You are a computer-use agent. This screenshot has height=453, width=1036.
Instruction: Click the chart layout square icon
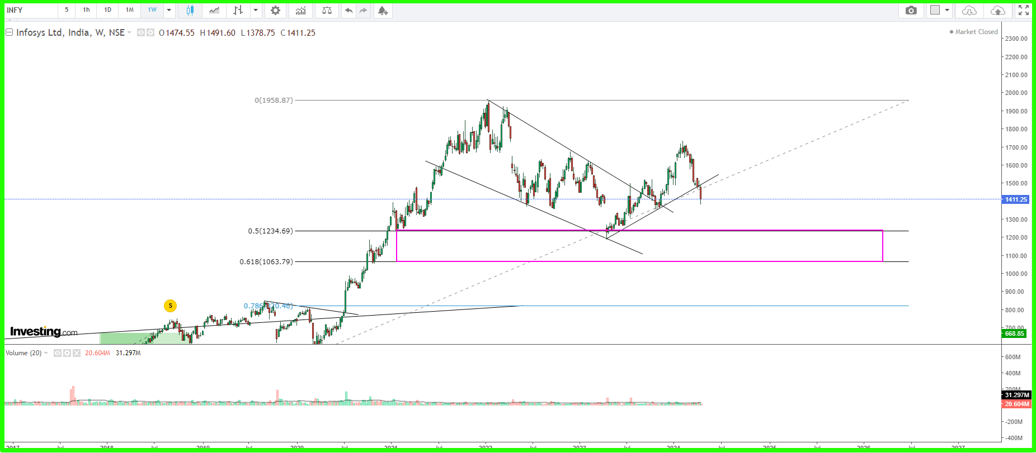click(x=935, y=10)
